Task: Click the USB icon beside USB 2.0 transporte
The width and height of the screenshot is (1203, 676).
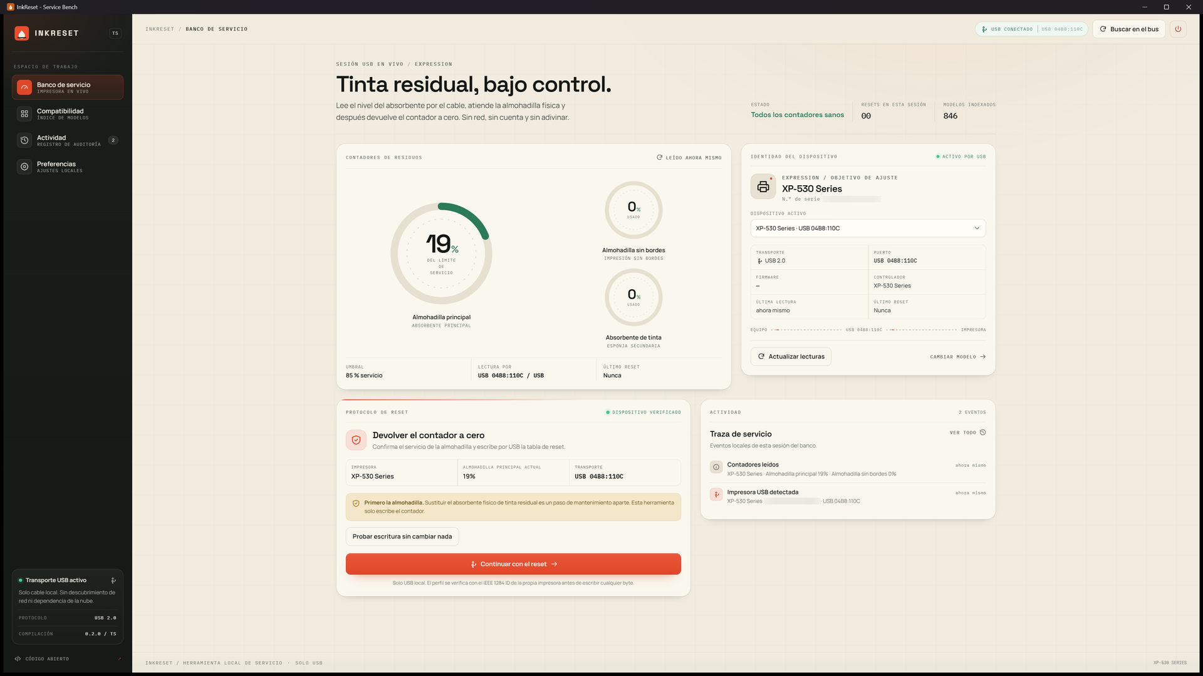Action: (x=760, y=261)
